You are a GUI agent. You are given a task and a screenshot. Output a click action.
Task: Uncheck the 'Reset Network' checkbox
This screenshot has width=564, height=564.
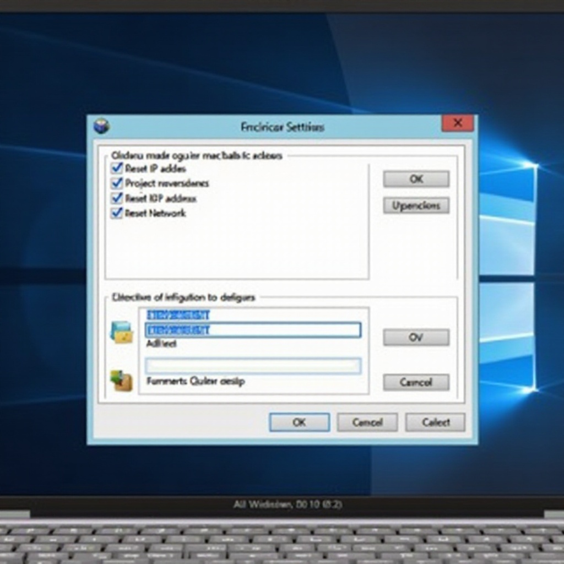(117, 213)
